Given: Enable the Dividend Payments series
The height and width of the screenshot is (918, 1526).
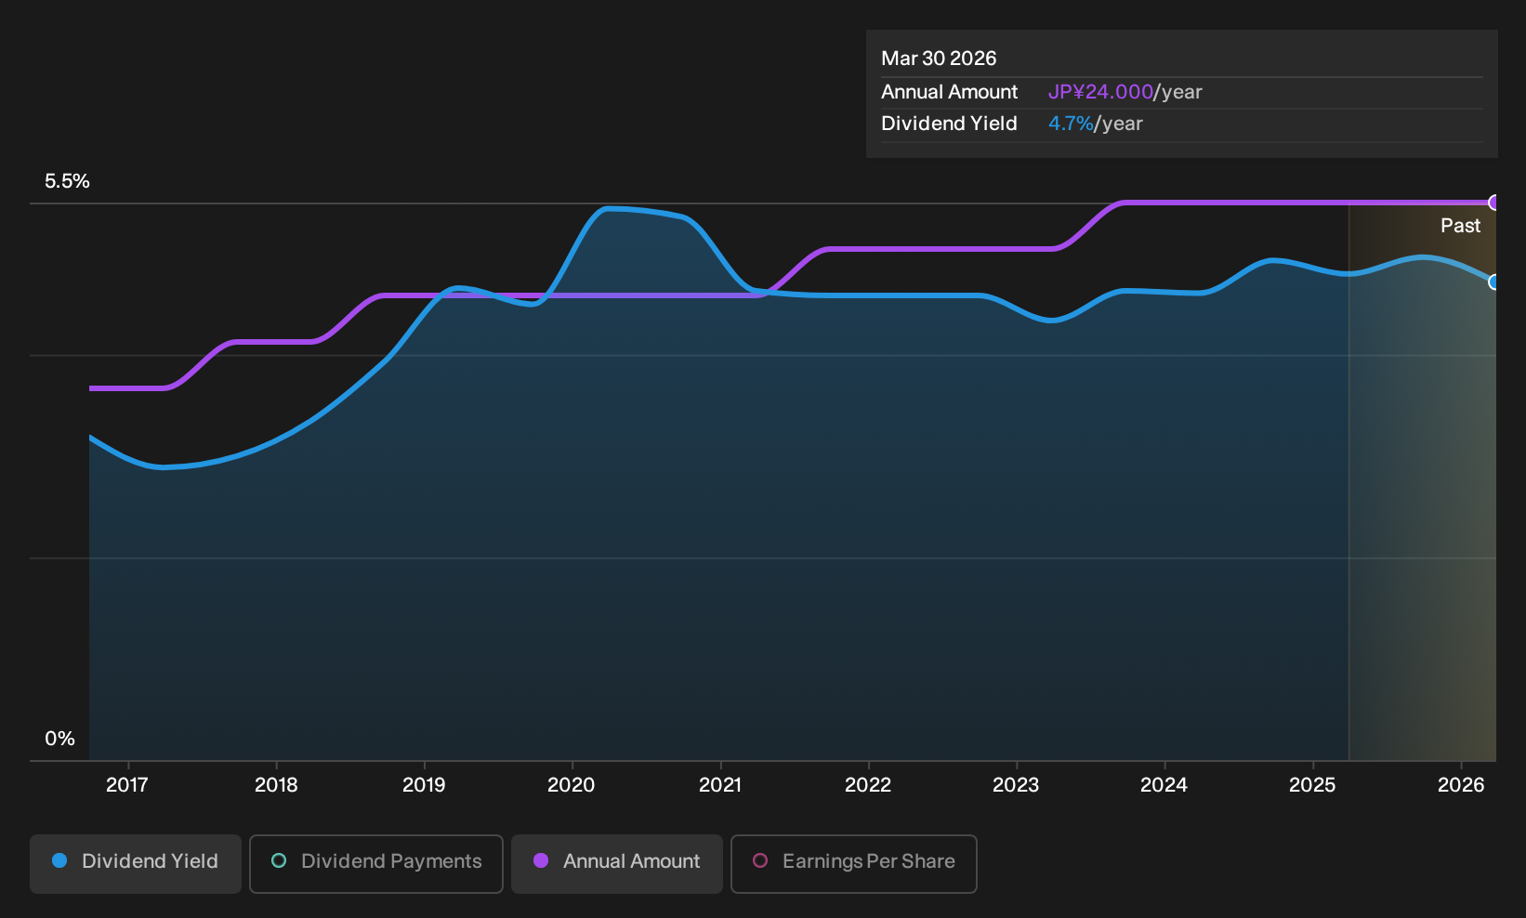Looking at the screenshot, I should click(x=376, y=864).
